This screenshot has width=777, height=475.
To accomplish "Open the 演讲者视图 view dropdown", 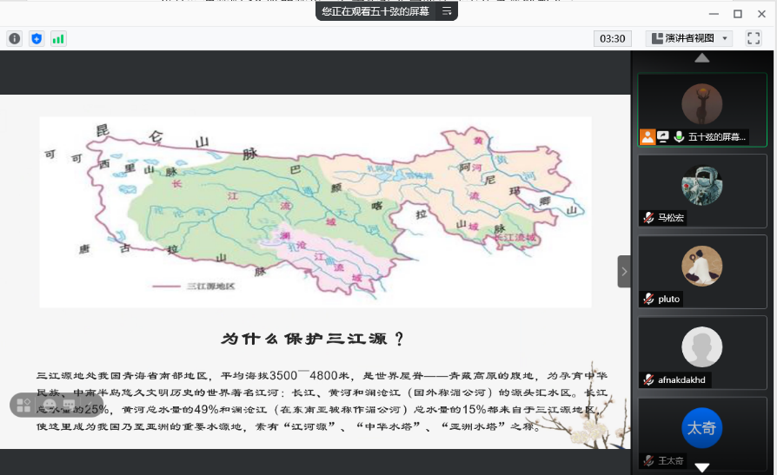I will tap(689, 38).
